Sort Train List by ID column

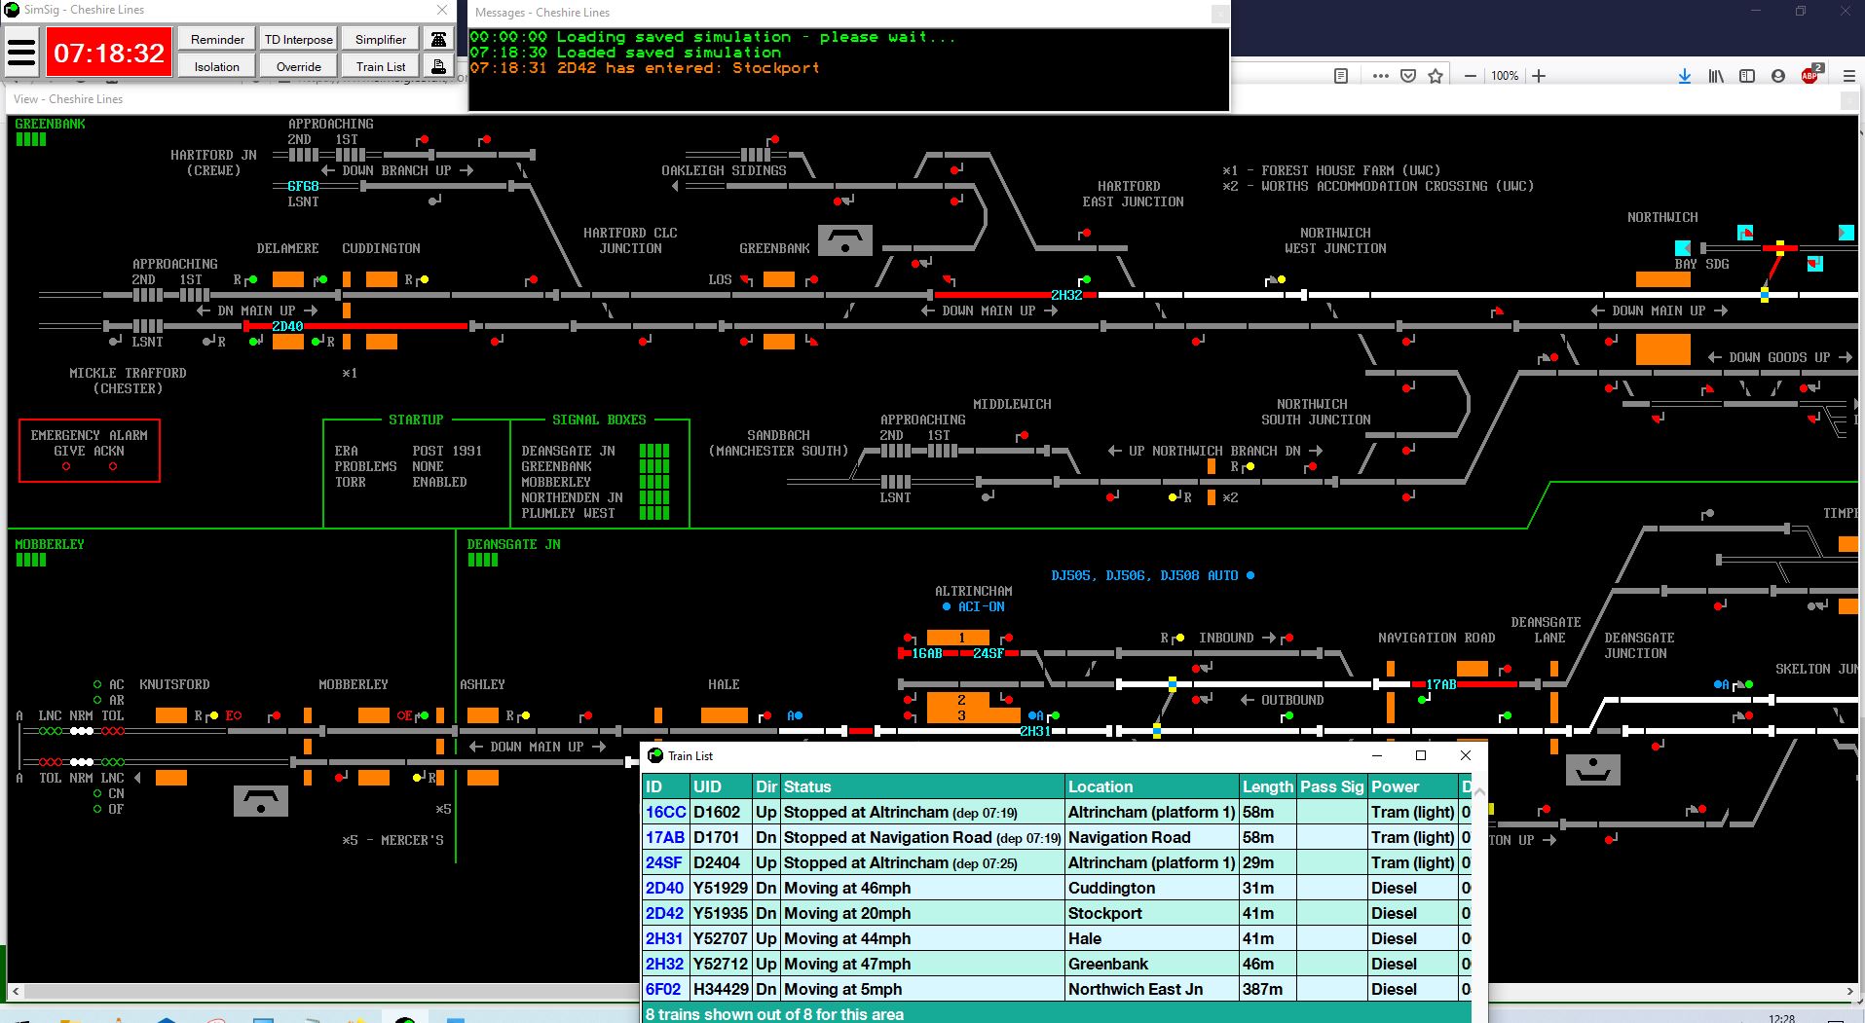[665, 786]
